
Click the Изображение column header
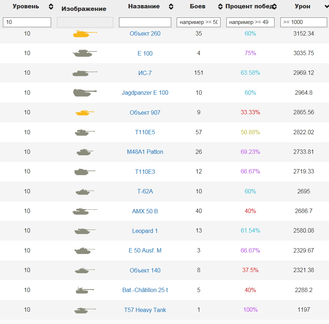point(84,9)
